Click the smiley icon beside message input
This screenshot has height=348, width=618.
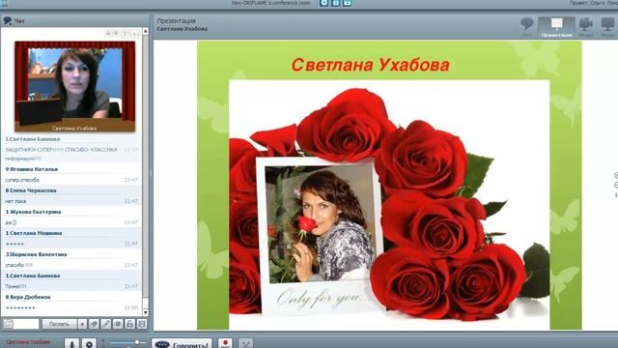(x=7, y=324)
